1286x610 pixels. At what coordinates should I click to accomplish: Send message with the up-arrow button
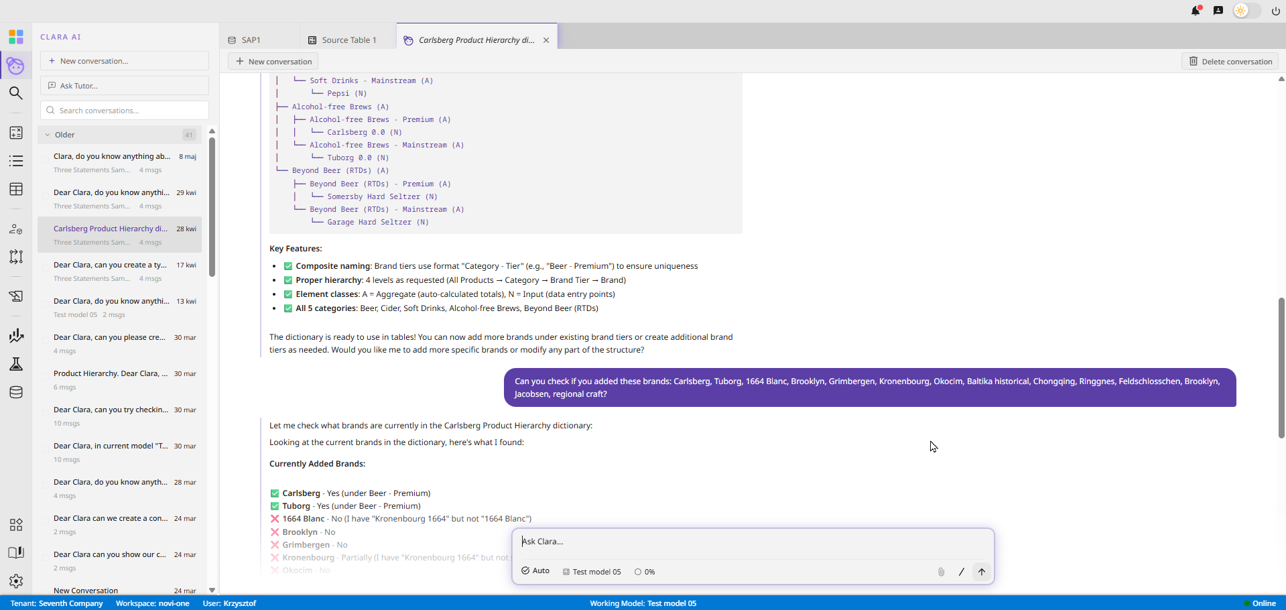pos(981,572)
